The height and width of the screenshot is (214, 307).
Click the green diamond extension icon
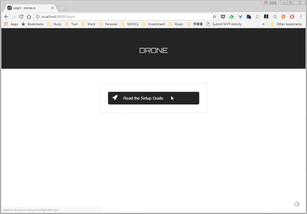click(x=232, y=17)
